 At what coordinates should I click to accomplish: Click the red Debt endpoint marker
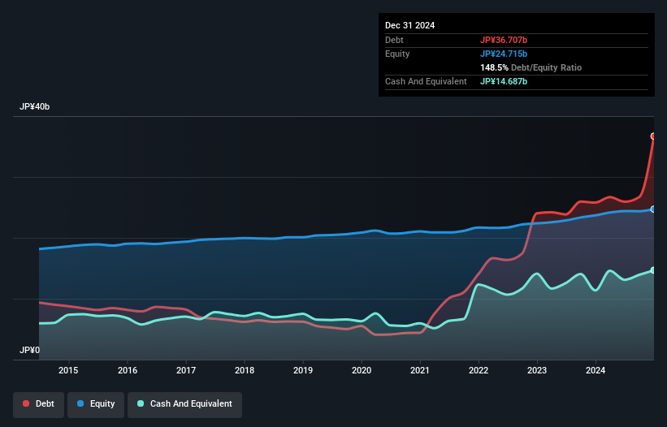point(653,136)
